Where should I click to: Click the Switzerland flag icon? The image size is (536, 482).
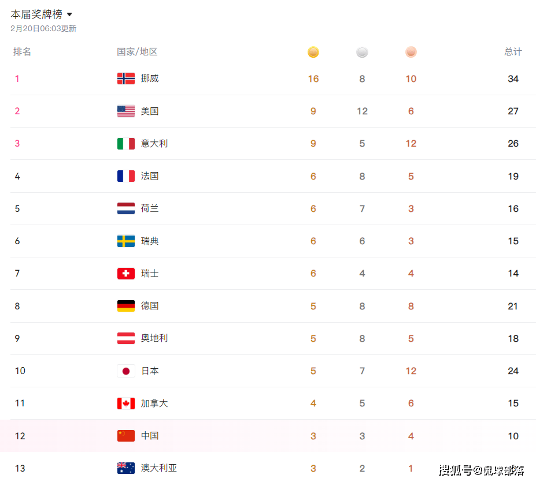pyautogui.click(x=126, y=274)
